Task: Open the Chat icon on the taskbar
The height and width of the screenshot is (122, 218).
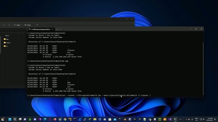Action: (25, 119)
